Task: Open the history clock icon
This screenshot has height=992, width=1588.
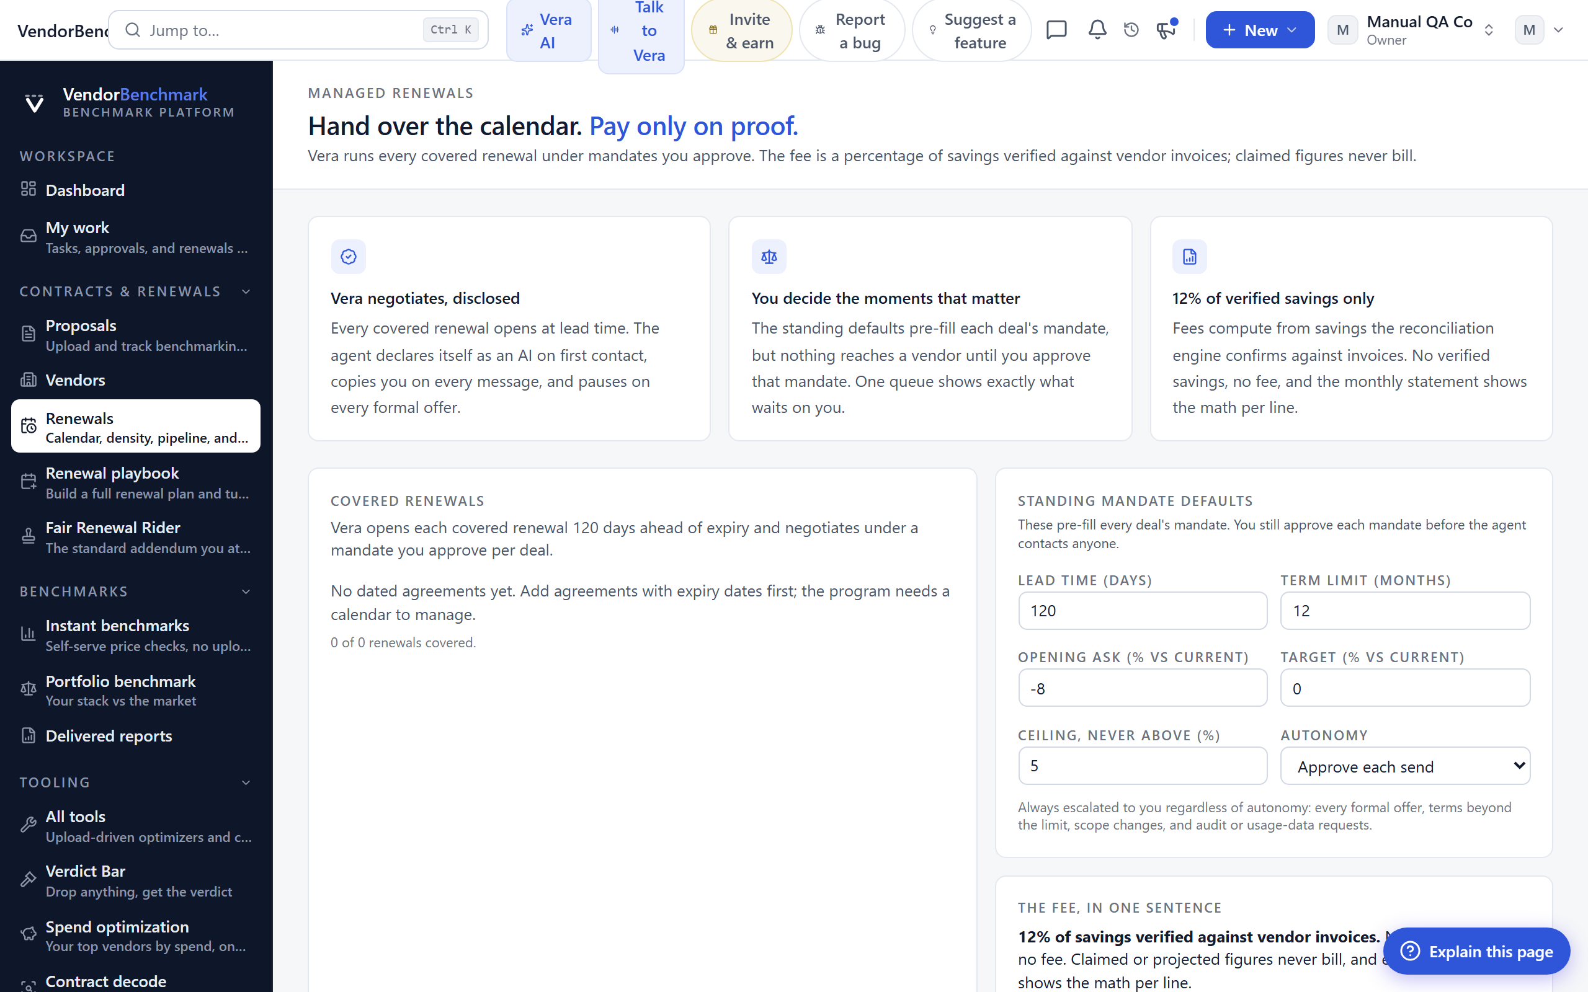Action: click(1131, 30)
